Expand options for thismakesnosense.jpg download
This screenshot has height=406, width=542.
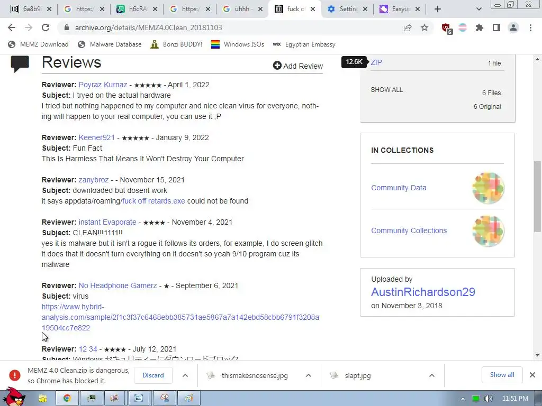[309, 375]
